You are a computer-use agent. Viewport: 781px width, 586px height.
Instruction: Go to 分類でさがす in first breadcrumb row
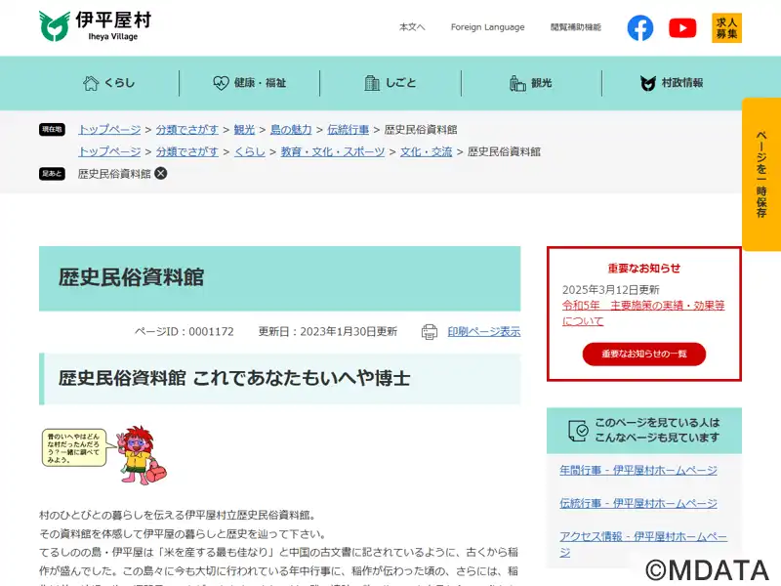(x=187, y=130)
